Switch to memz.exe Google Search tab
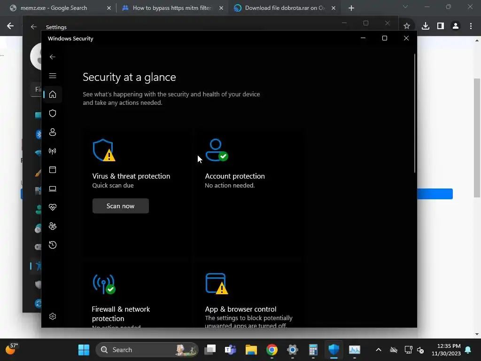This screenshot has width=481, height=361. tap(54, 8)
